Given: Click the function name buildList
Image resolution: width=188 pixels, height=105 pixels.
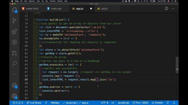Looking at the screenshot, I should (x=56, y=20).
